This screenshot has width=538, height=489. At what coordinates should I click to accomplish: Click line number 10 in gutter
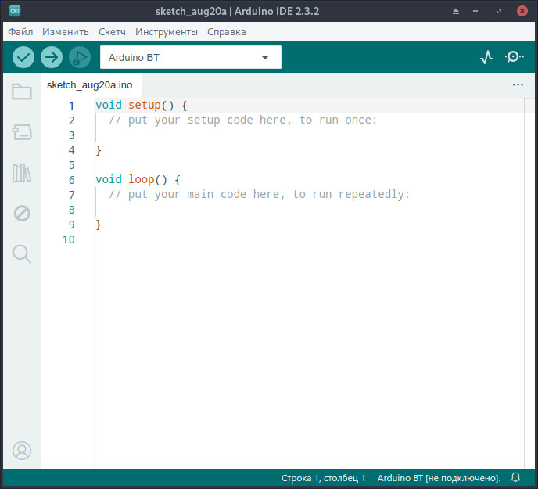(x=69, y=239)
